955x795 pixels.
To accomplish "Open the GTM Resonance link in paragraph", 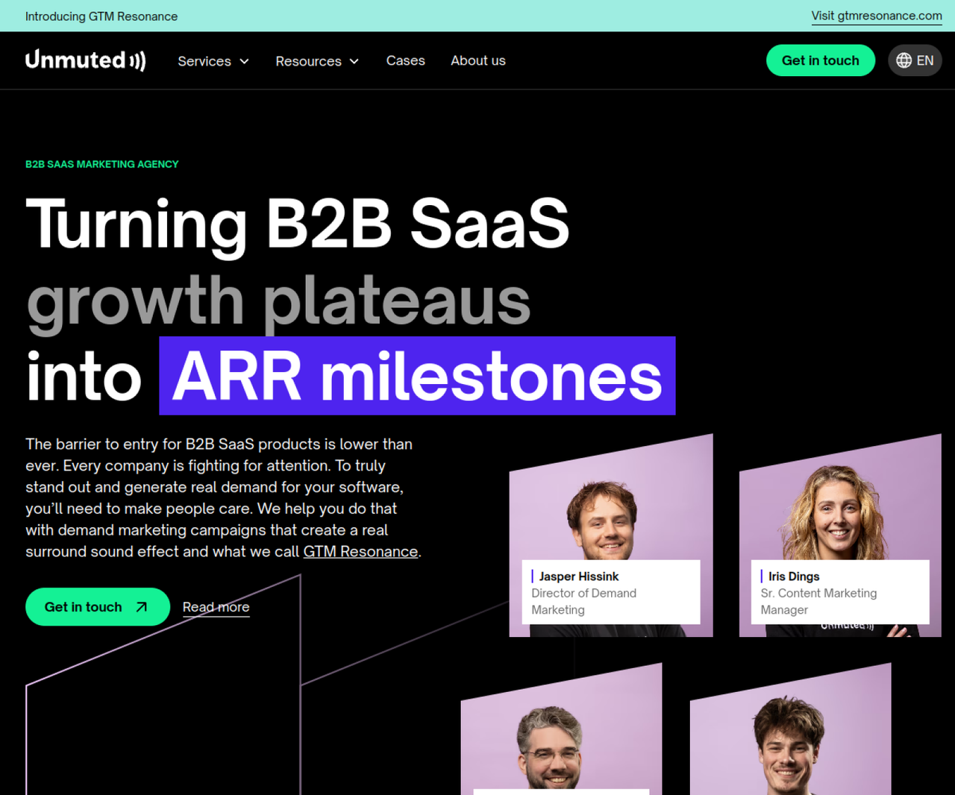I will click(360, 551).
